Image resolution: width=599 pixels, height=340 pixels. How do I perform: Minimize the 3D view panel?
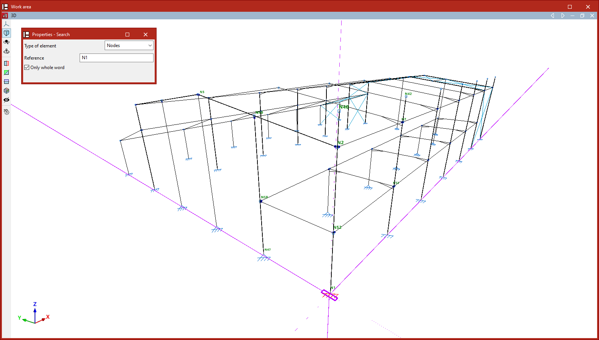click(x=572, y=16)
